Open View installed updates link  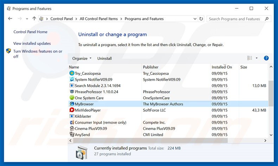pos(32,43)
